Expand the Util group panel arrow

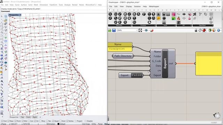point(191,25)
